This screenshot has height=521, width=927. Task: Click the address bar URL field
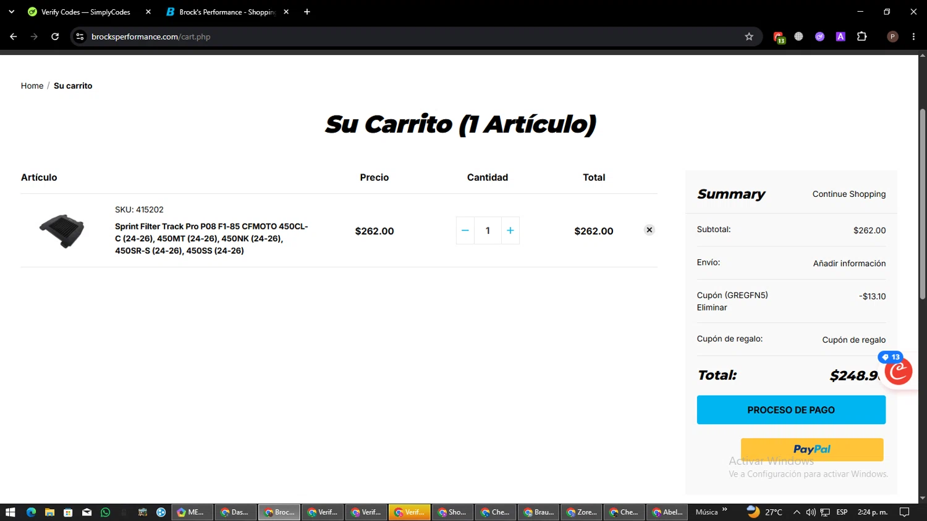[414, 36]
